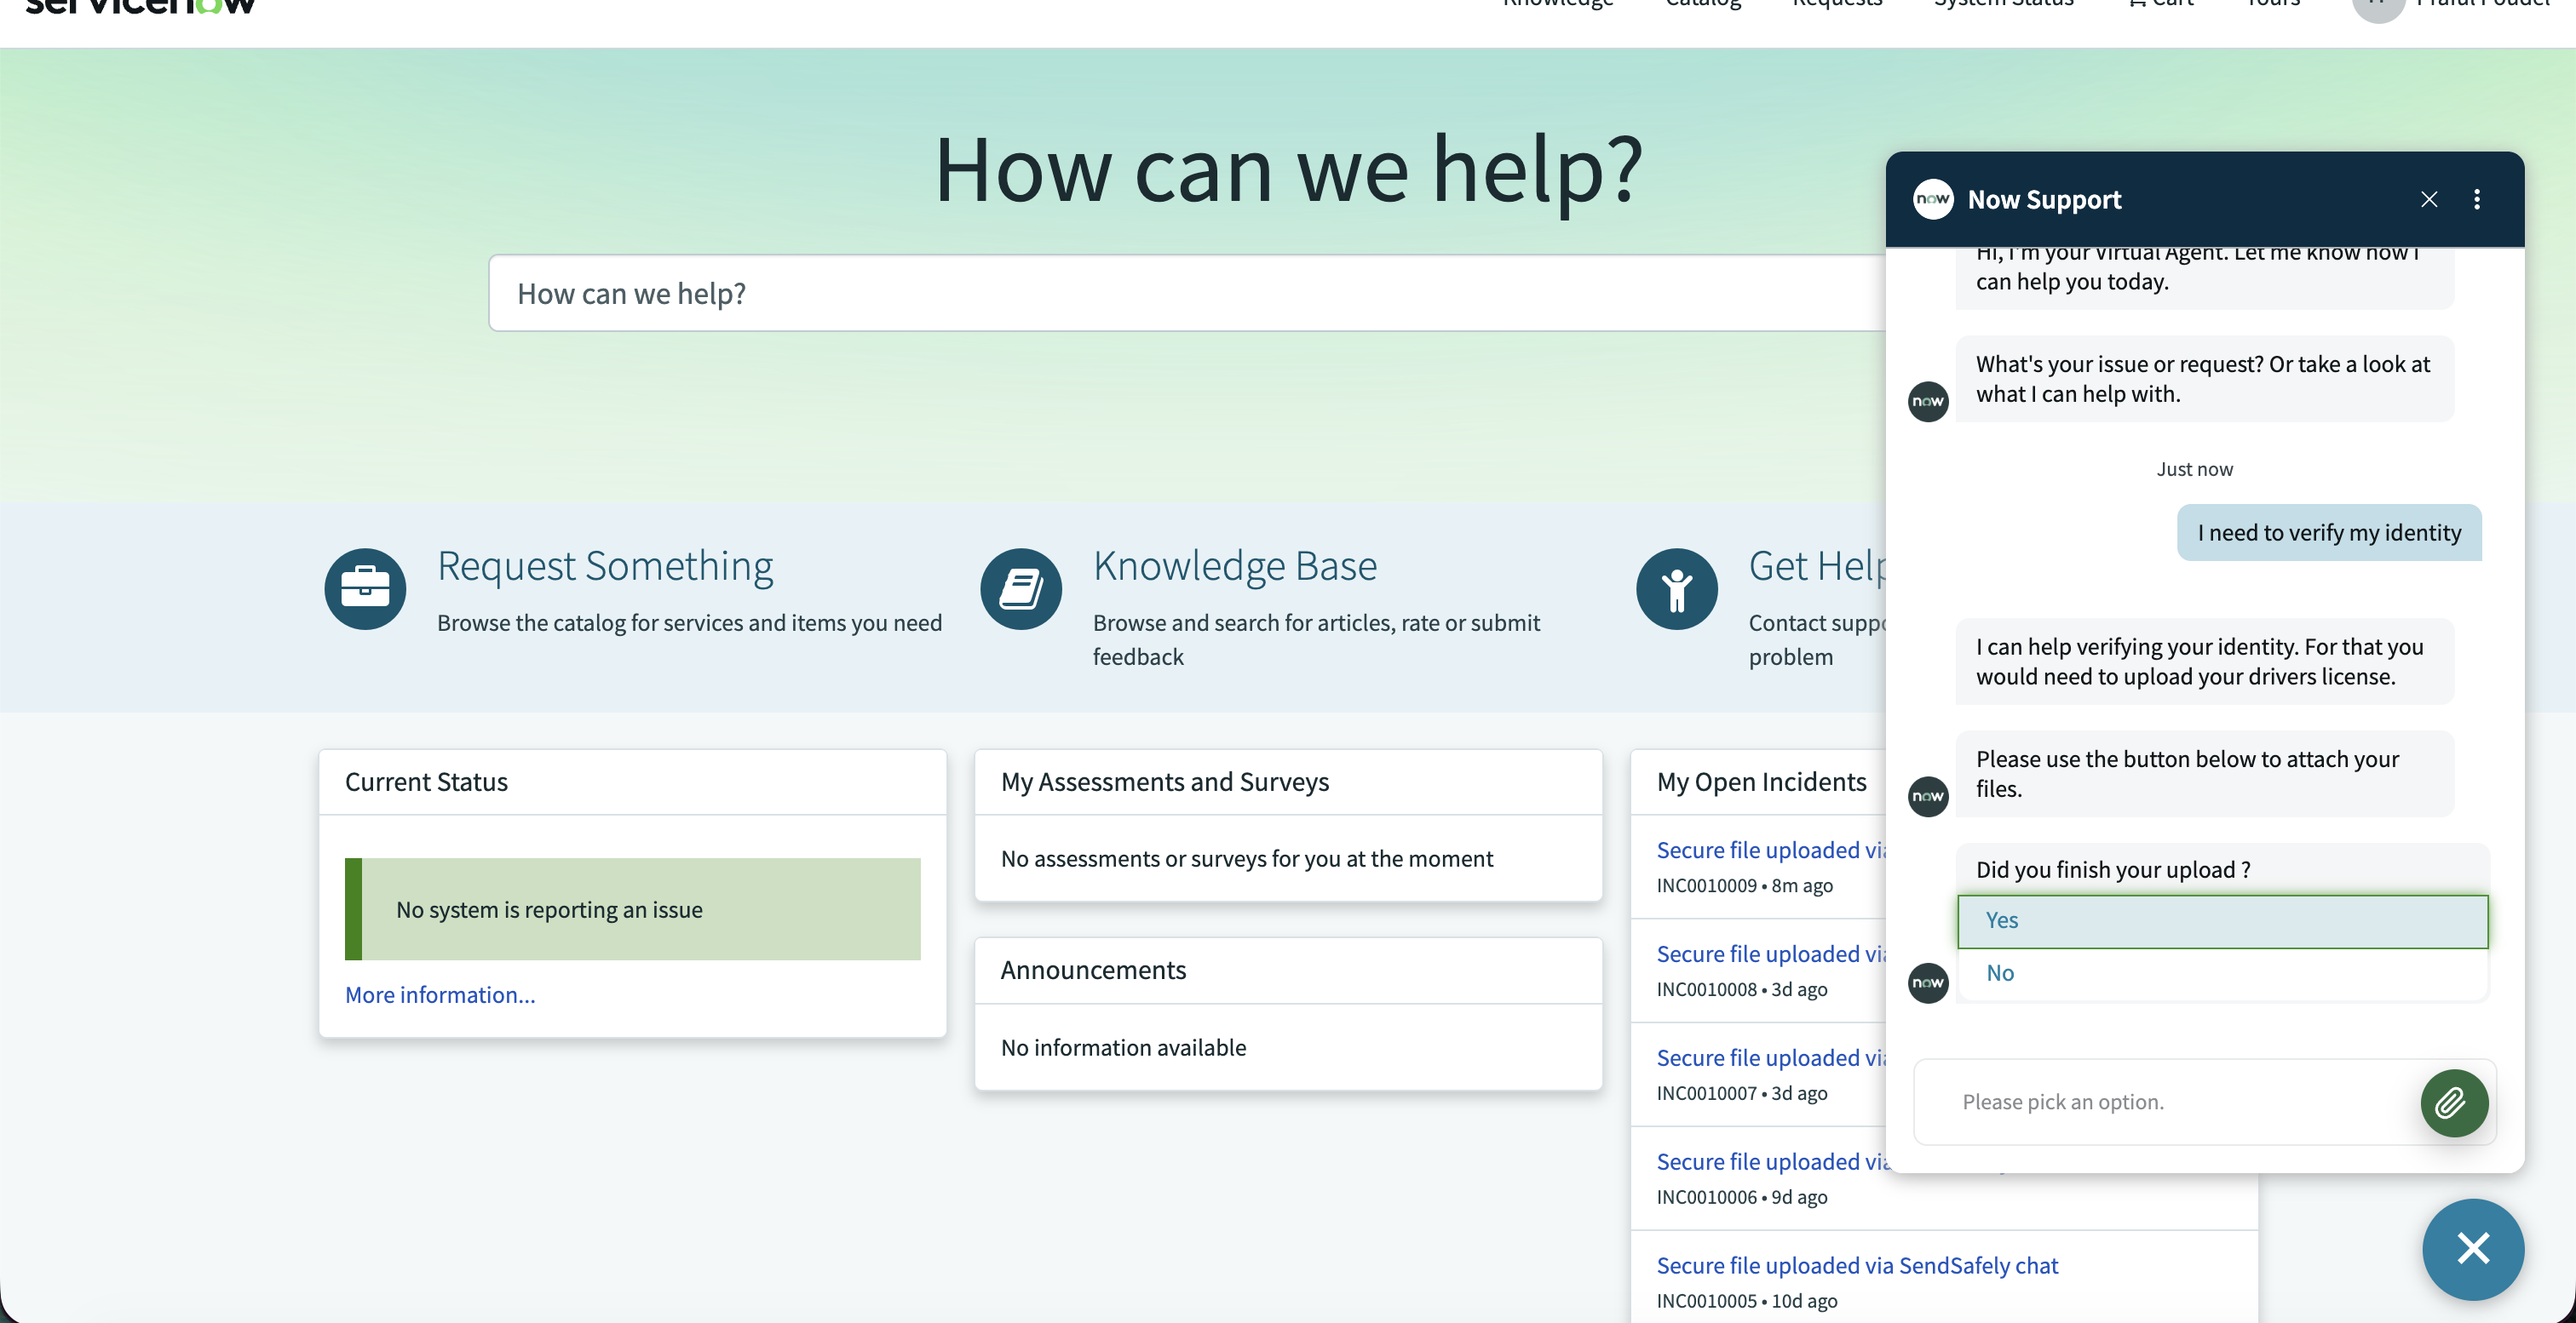
Task: Click the My Assessments and Surveys heading
Action: [x=1165, y=782]
